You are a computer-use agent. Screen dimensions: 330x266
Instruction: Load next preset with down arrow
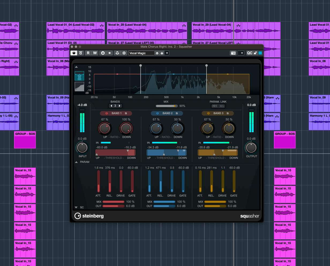point(162,53)
